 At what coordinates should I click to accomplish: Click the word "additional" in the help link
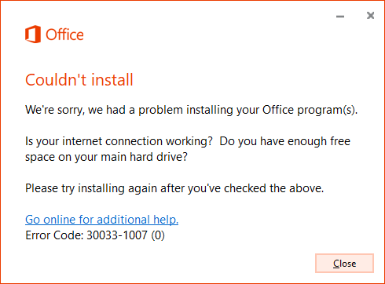pos(123,220)
